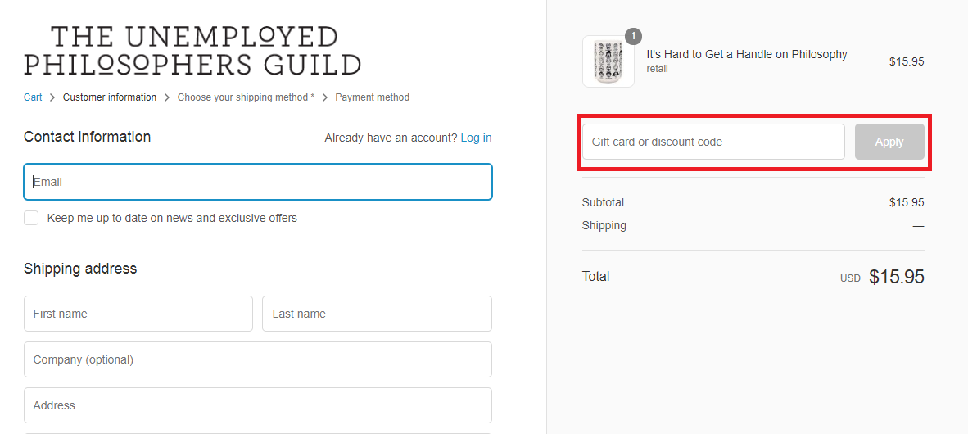This screenshot has width=968, height=434.
Task: Open the Log in link
Action: (x=476, y=138)
